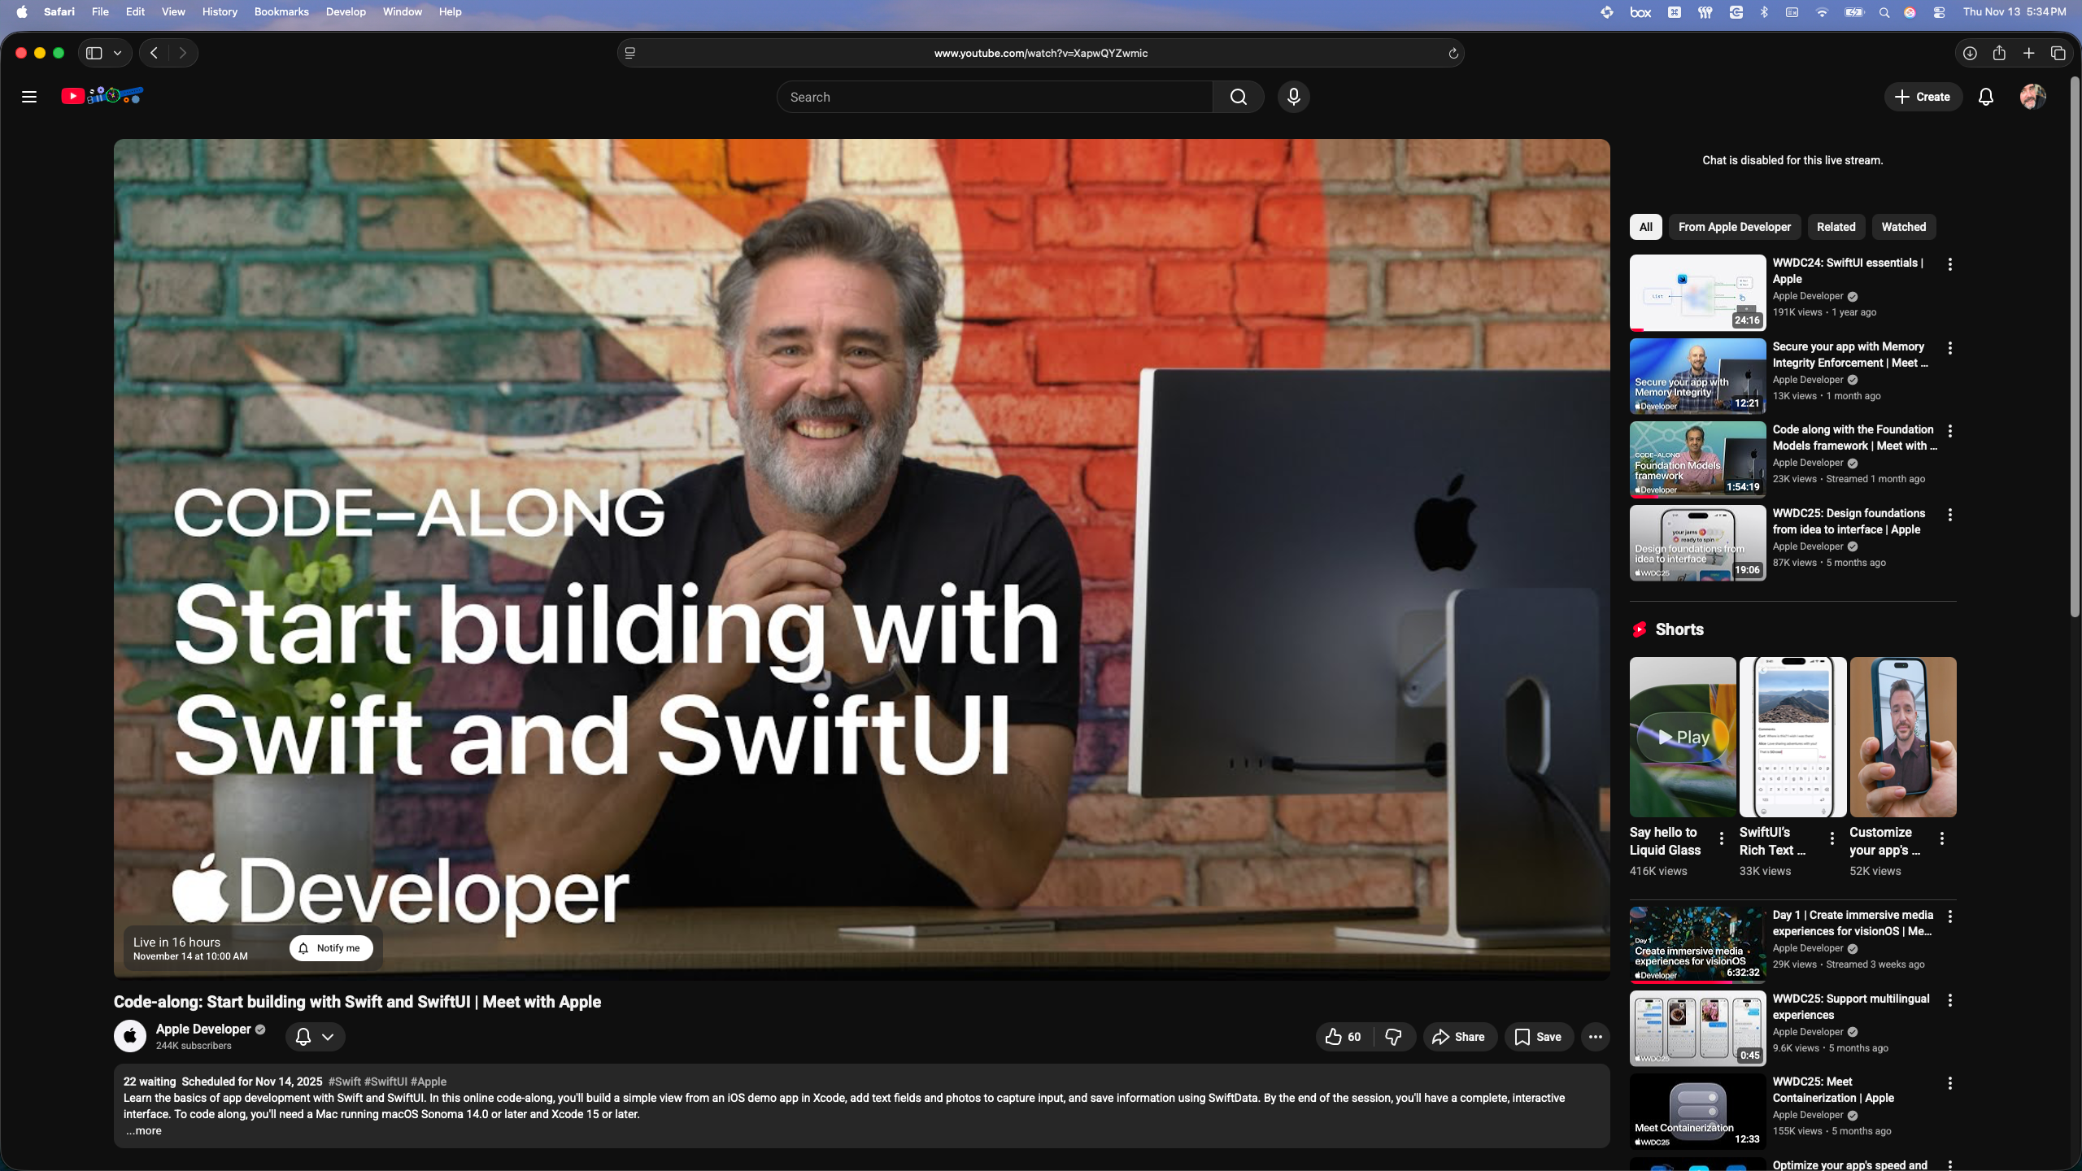
Task: Click the Save button below the video
Action: pyautogui.click(x=1538, y=1037)
